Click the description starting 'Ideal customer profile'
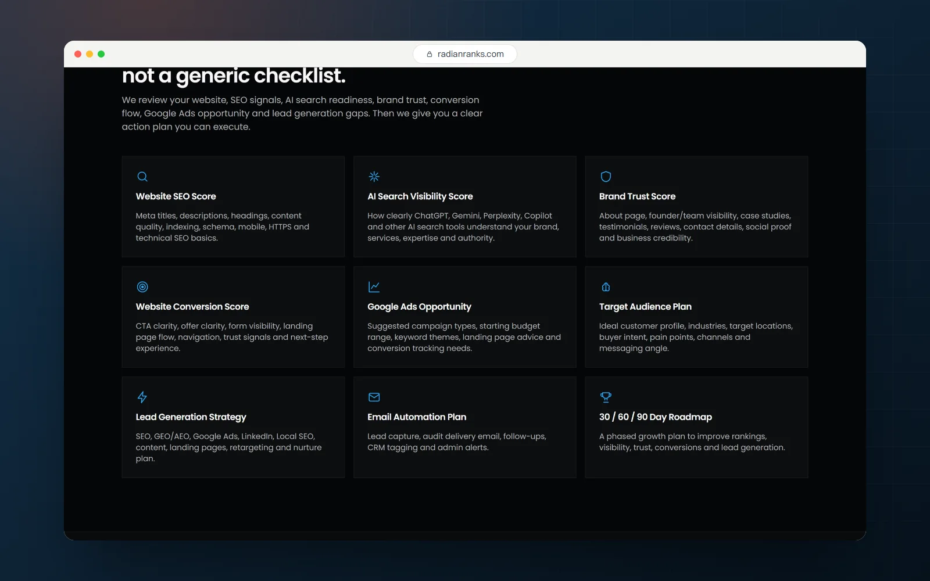This screenshot has width=930, height=581. (x=696, y=337)
